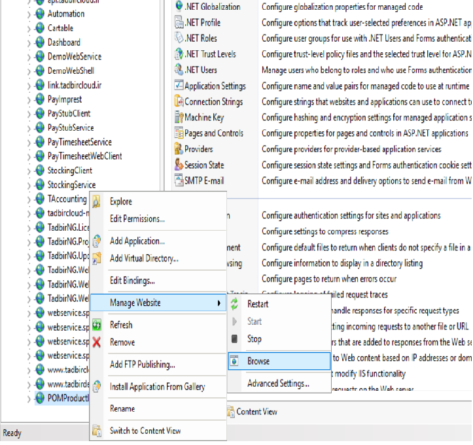
Task: Expand the POMProduct site node
Action: pos(29,399)
